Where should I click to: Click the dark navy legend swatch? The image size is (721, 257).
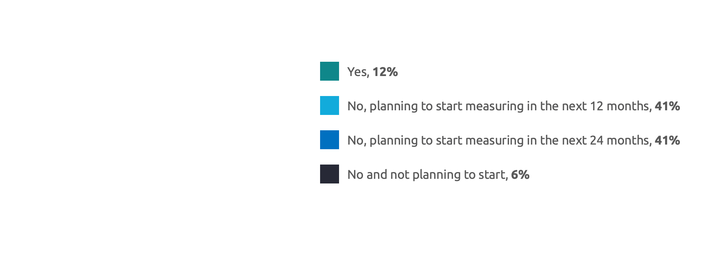pos(329,174)
